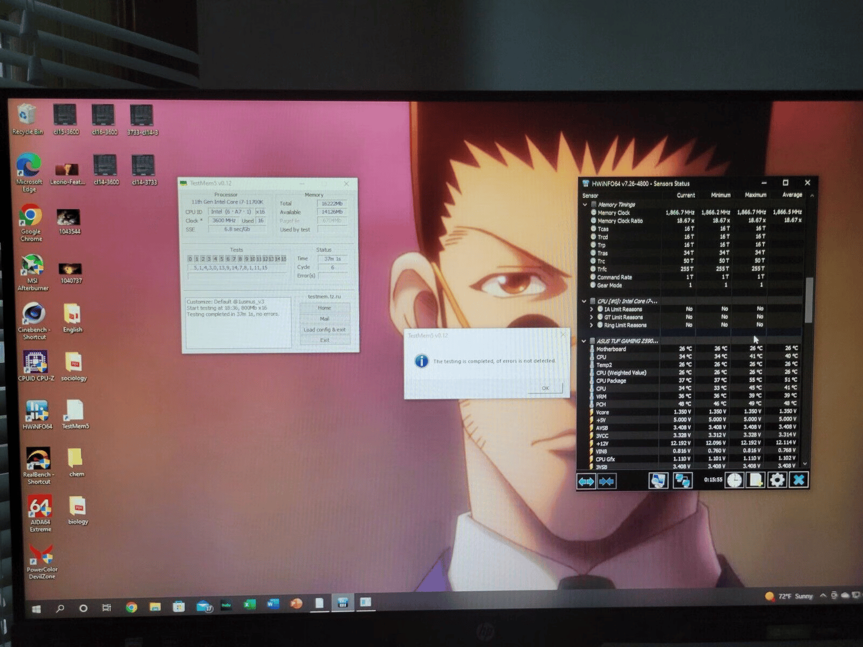The image size is (863, 647).
Task: Click the Maximum column header in HWiNFO
Action: pyautogui.click(x=755, y=195)
